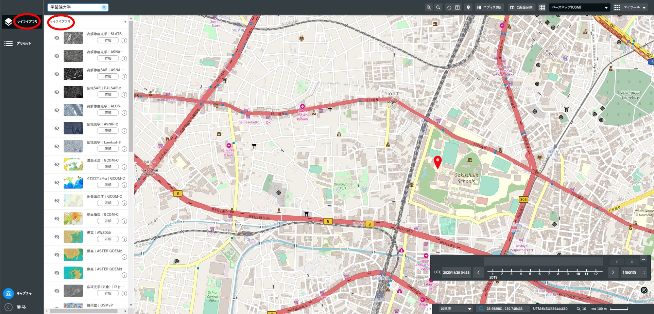Minimize the timeline panel
Viewport: 654px width, 314px height.
tap(643, 260)
